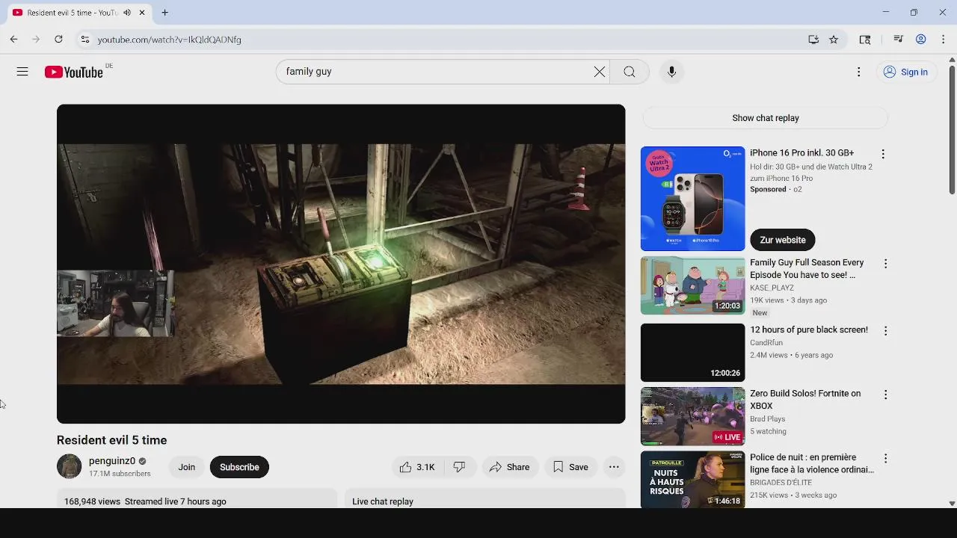Open options for Family Guy Full Season video
The image size is (957, 538).
pyautogui.click(x=885, y=264)
